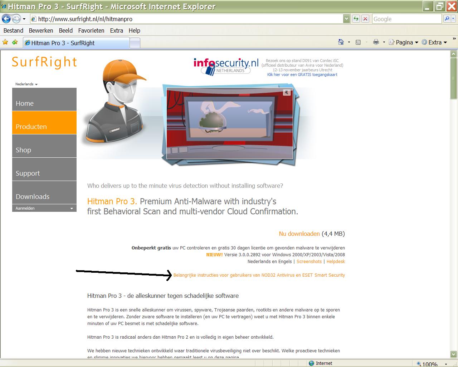Click the Nu downloaden link

(299, 234)
